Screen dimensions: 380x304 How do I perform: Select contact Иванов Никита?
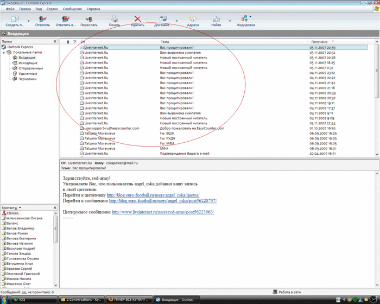(19, 279)
